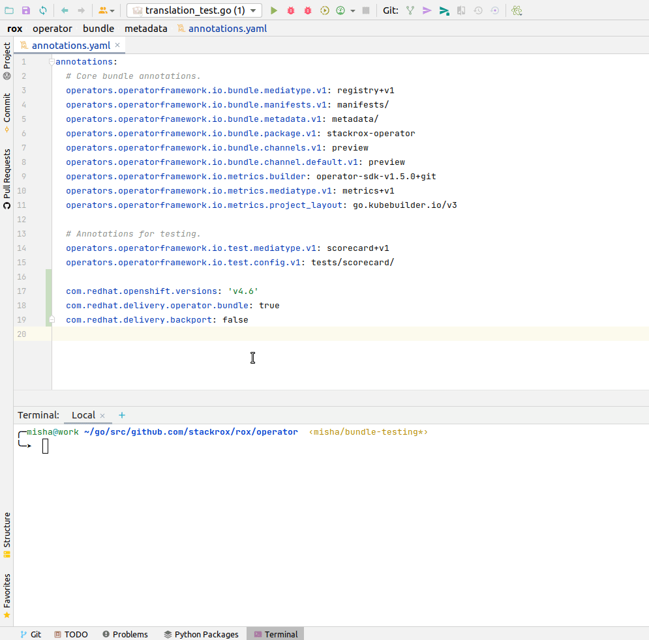Screen dimensions: 649x640
Task: Open the Git branches popup via branch icon
Action: tap(410, 10)
